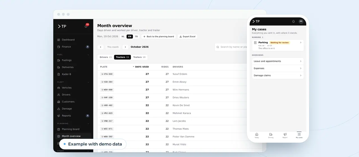Click the TP logo in the sidebar

[62, 26]
